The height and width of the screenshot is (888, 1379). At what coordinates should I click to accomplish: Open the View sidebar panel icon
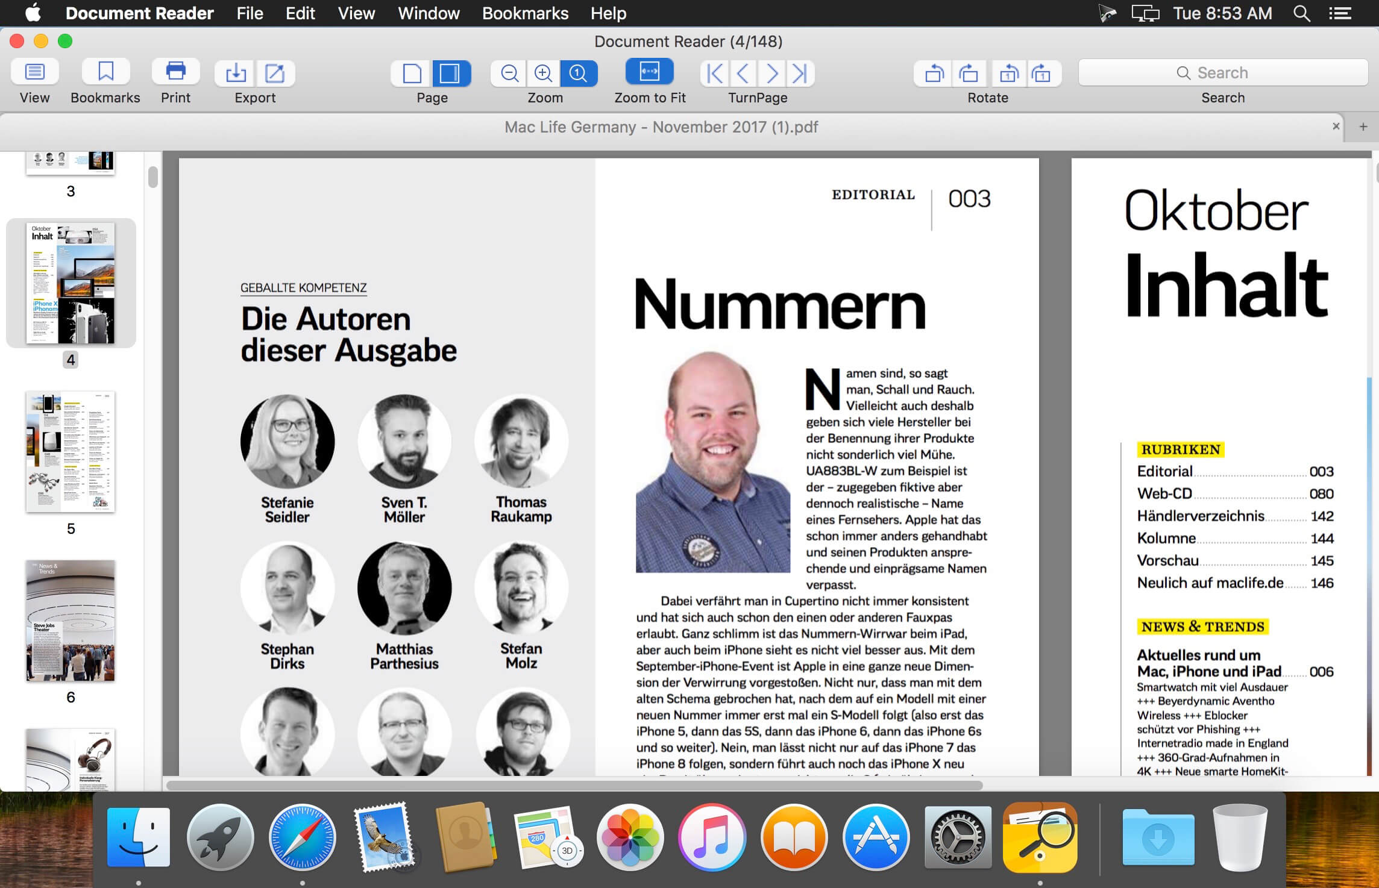pyautogui.click(x=34, y=72)
